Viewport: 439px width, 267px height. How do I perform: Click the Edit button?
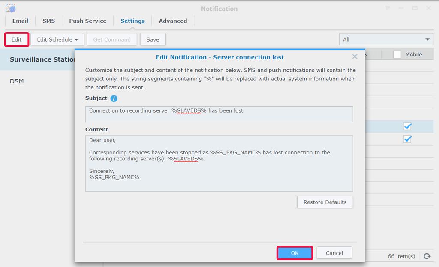17,39
